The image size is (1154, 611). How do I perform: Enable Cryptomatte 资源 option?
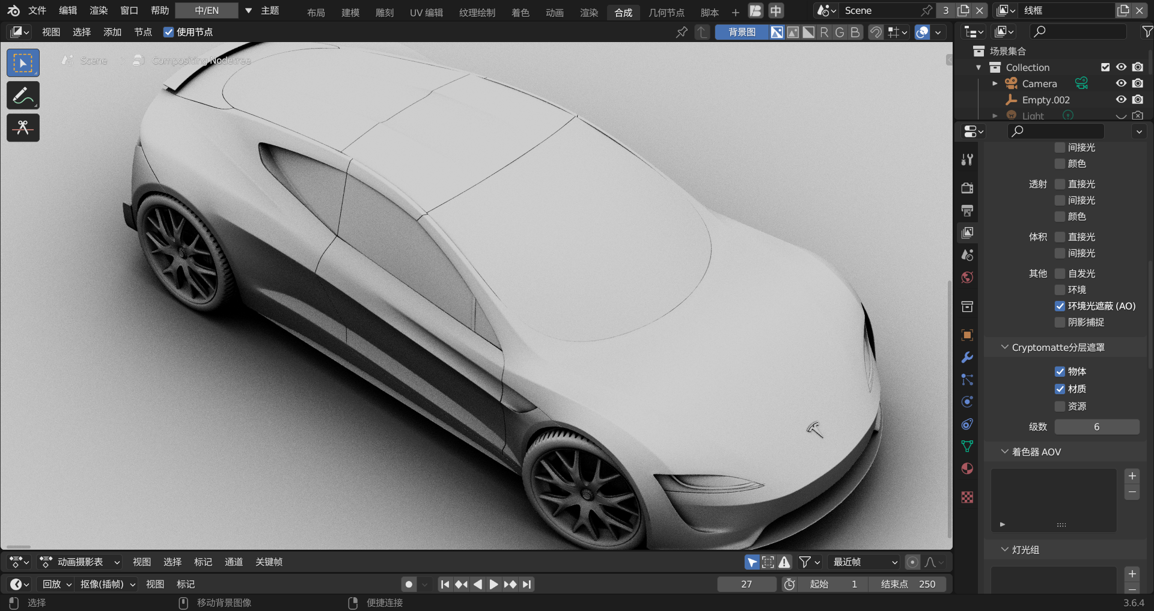point(1060,406)
